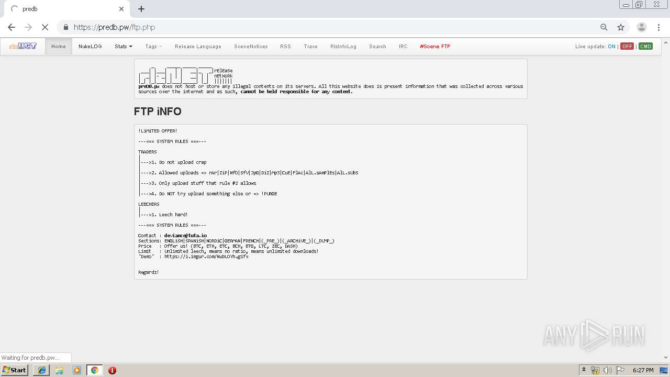Image resolution: width=670 pixels, height=377 pixels.
Task: Click the FTP iNFO heading
Action: click(158, 112)
